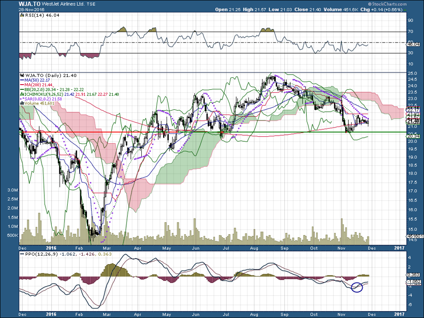Viewport: 424px width, 318px height.
Task: Click the 90 label on RSI axis
Action: (411, 20)
